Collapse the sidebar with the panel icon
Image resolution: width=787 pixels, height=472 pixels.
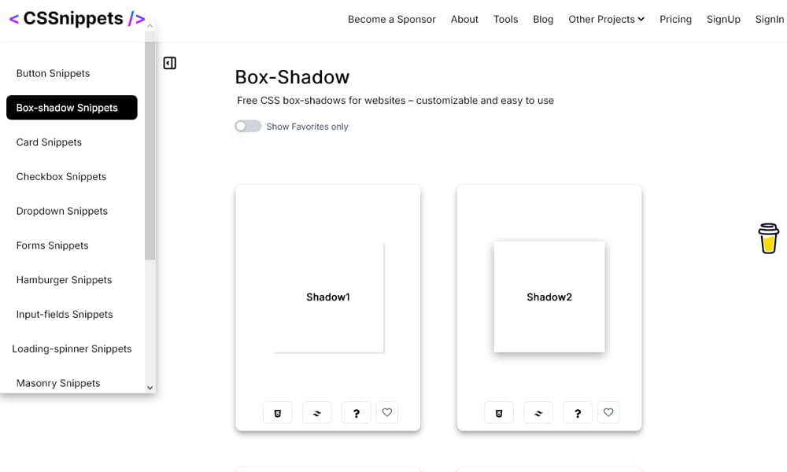(x=170, y=63)
